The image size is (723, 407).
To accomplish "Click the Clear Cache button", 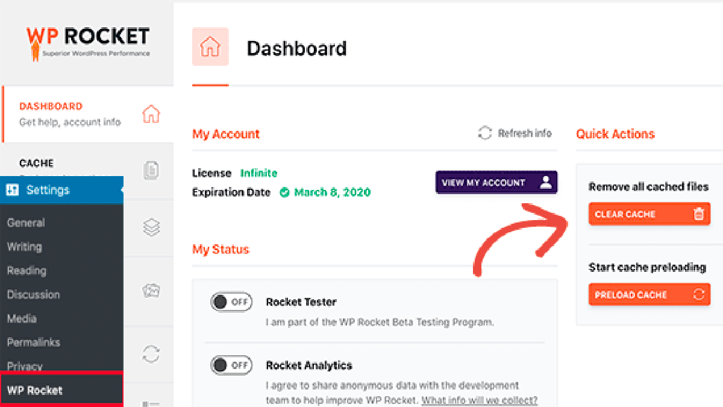I will point(649,214).
